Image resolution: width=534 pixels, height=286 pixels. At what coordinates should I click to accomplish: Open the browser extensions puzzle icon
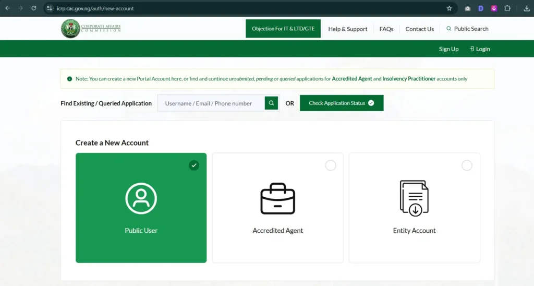pyautogui.click(x=507, y=8)
